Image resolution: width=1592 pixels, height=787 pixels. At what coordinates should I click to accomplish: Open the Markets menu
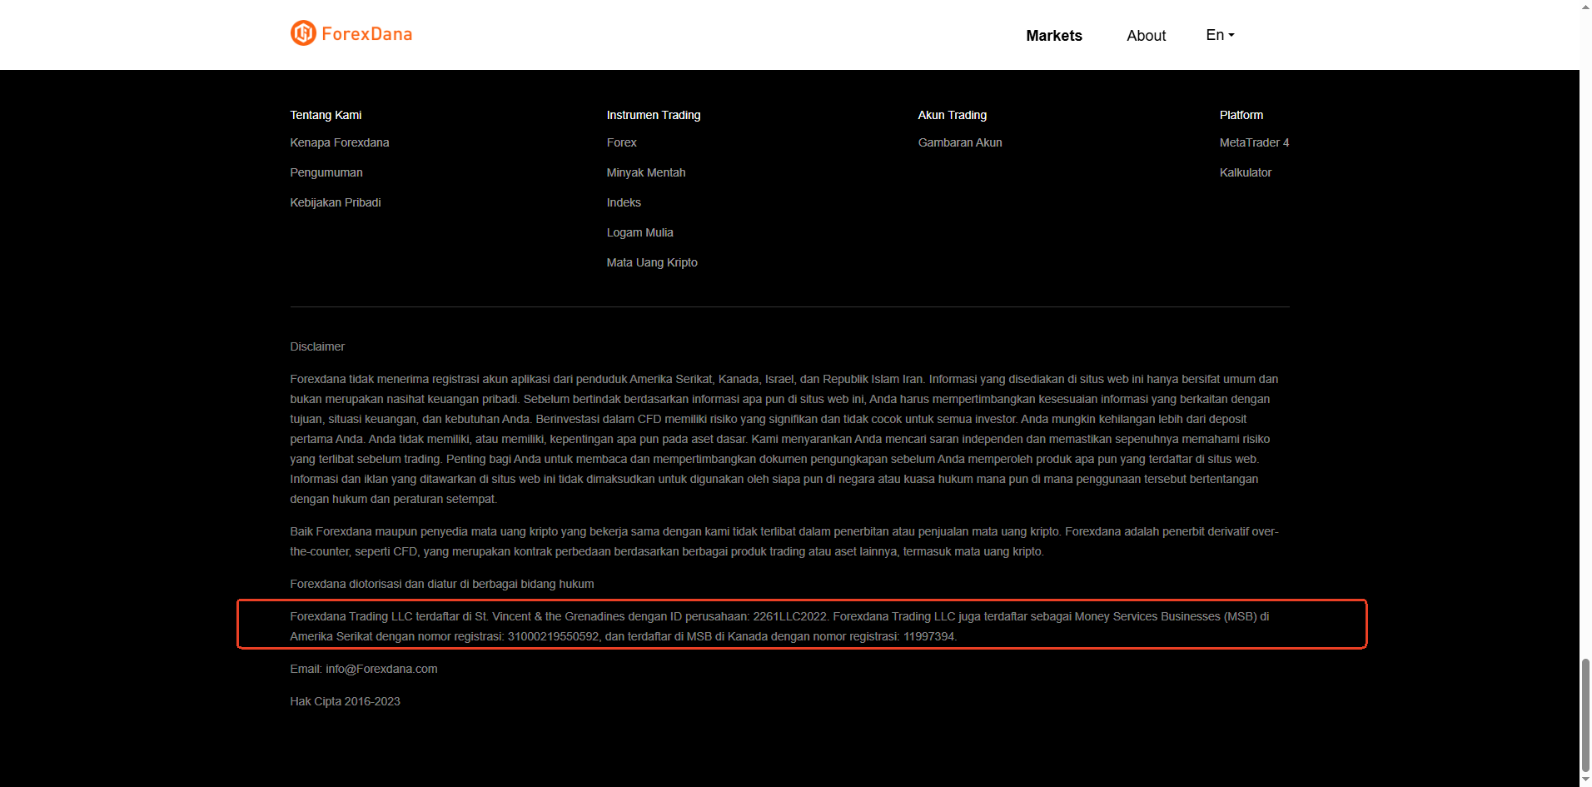(x=1054, y=36)
